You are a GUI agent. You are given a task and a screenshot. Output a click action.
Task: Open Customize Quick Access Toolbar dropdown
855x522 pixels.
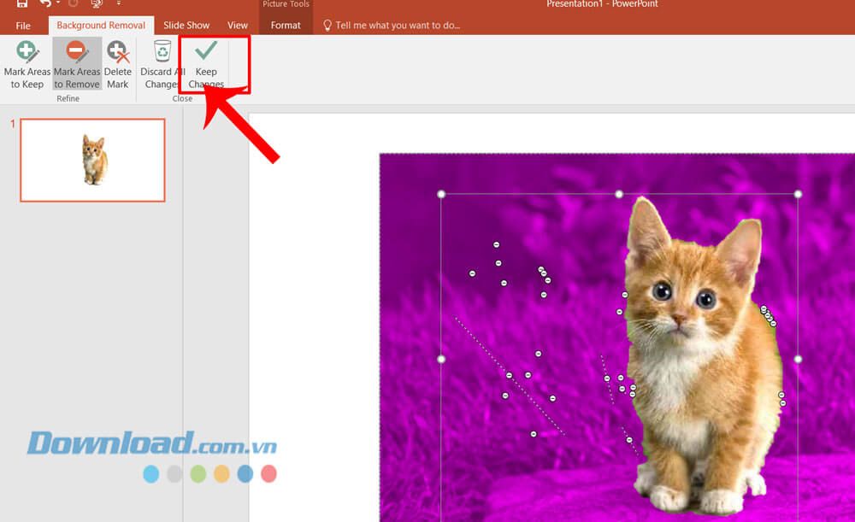point(118,3)
